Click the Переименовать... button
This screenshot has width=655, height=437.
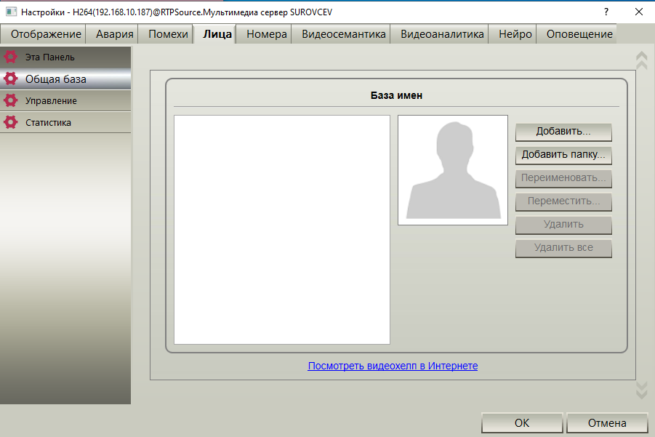pos(563,178)
